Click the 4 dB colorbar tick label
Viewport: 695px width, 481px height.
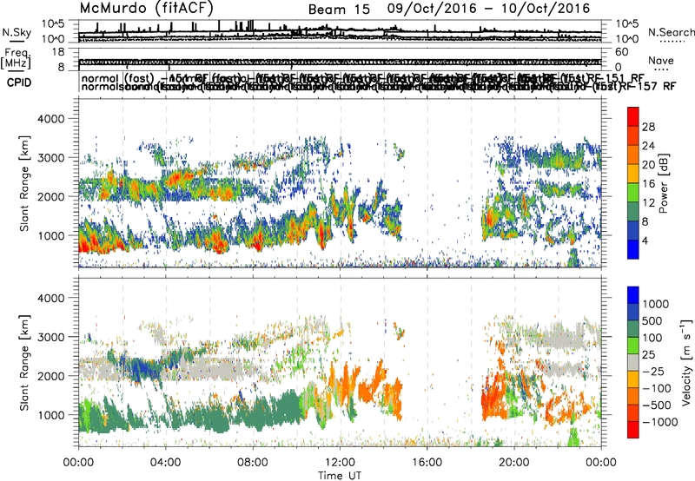pos(645,240)
